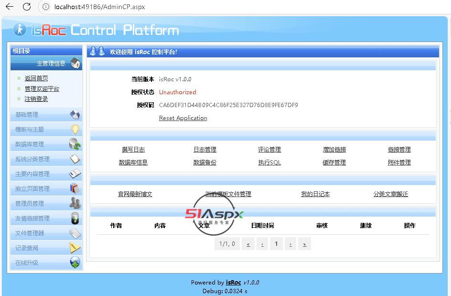Click the users icon in welcome bar
Viewport: 451px width, 296px height.
coord(97,51)
